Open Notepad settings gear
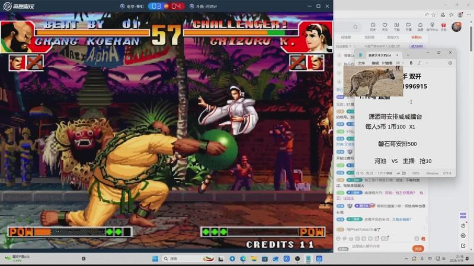Image resolution: width=474 pixels, height=266 pixels. pyautogui.click(x=450, y=63)
